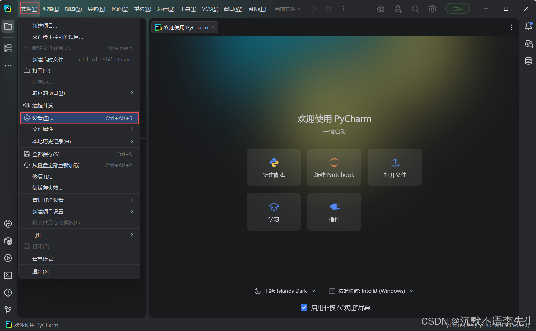Open the AI Assistant swirl icon in toolbar
The height and width of the screenshot is (331, 536).
click(x=381, y=9)
